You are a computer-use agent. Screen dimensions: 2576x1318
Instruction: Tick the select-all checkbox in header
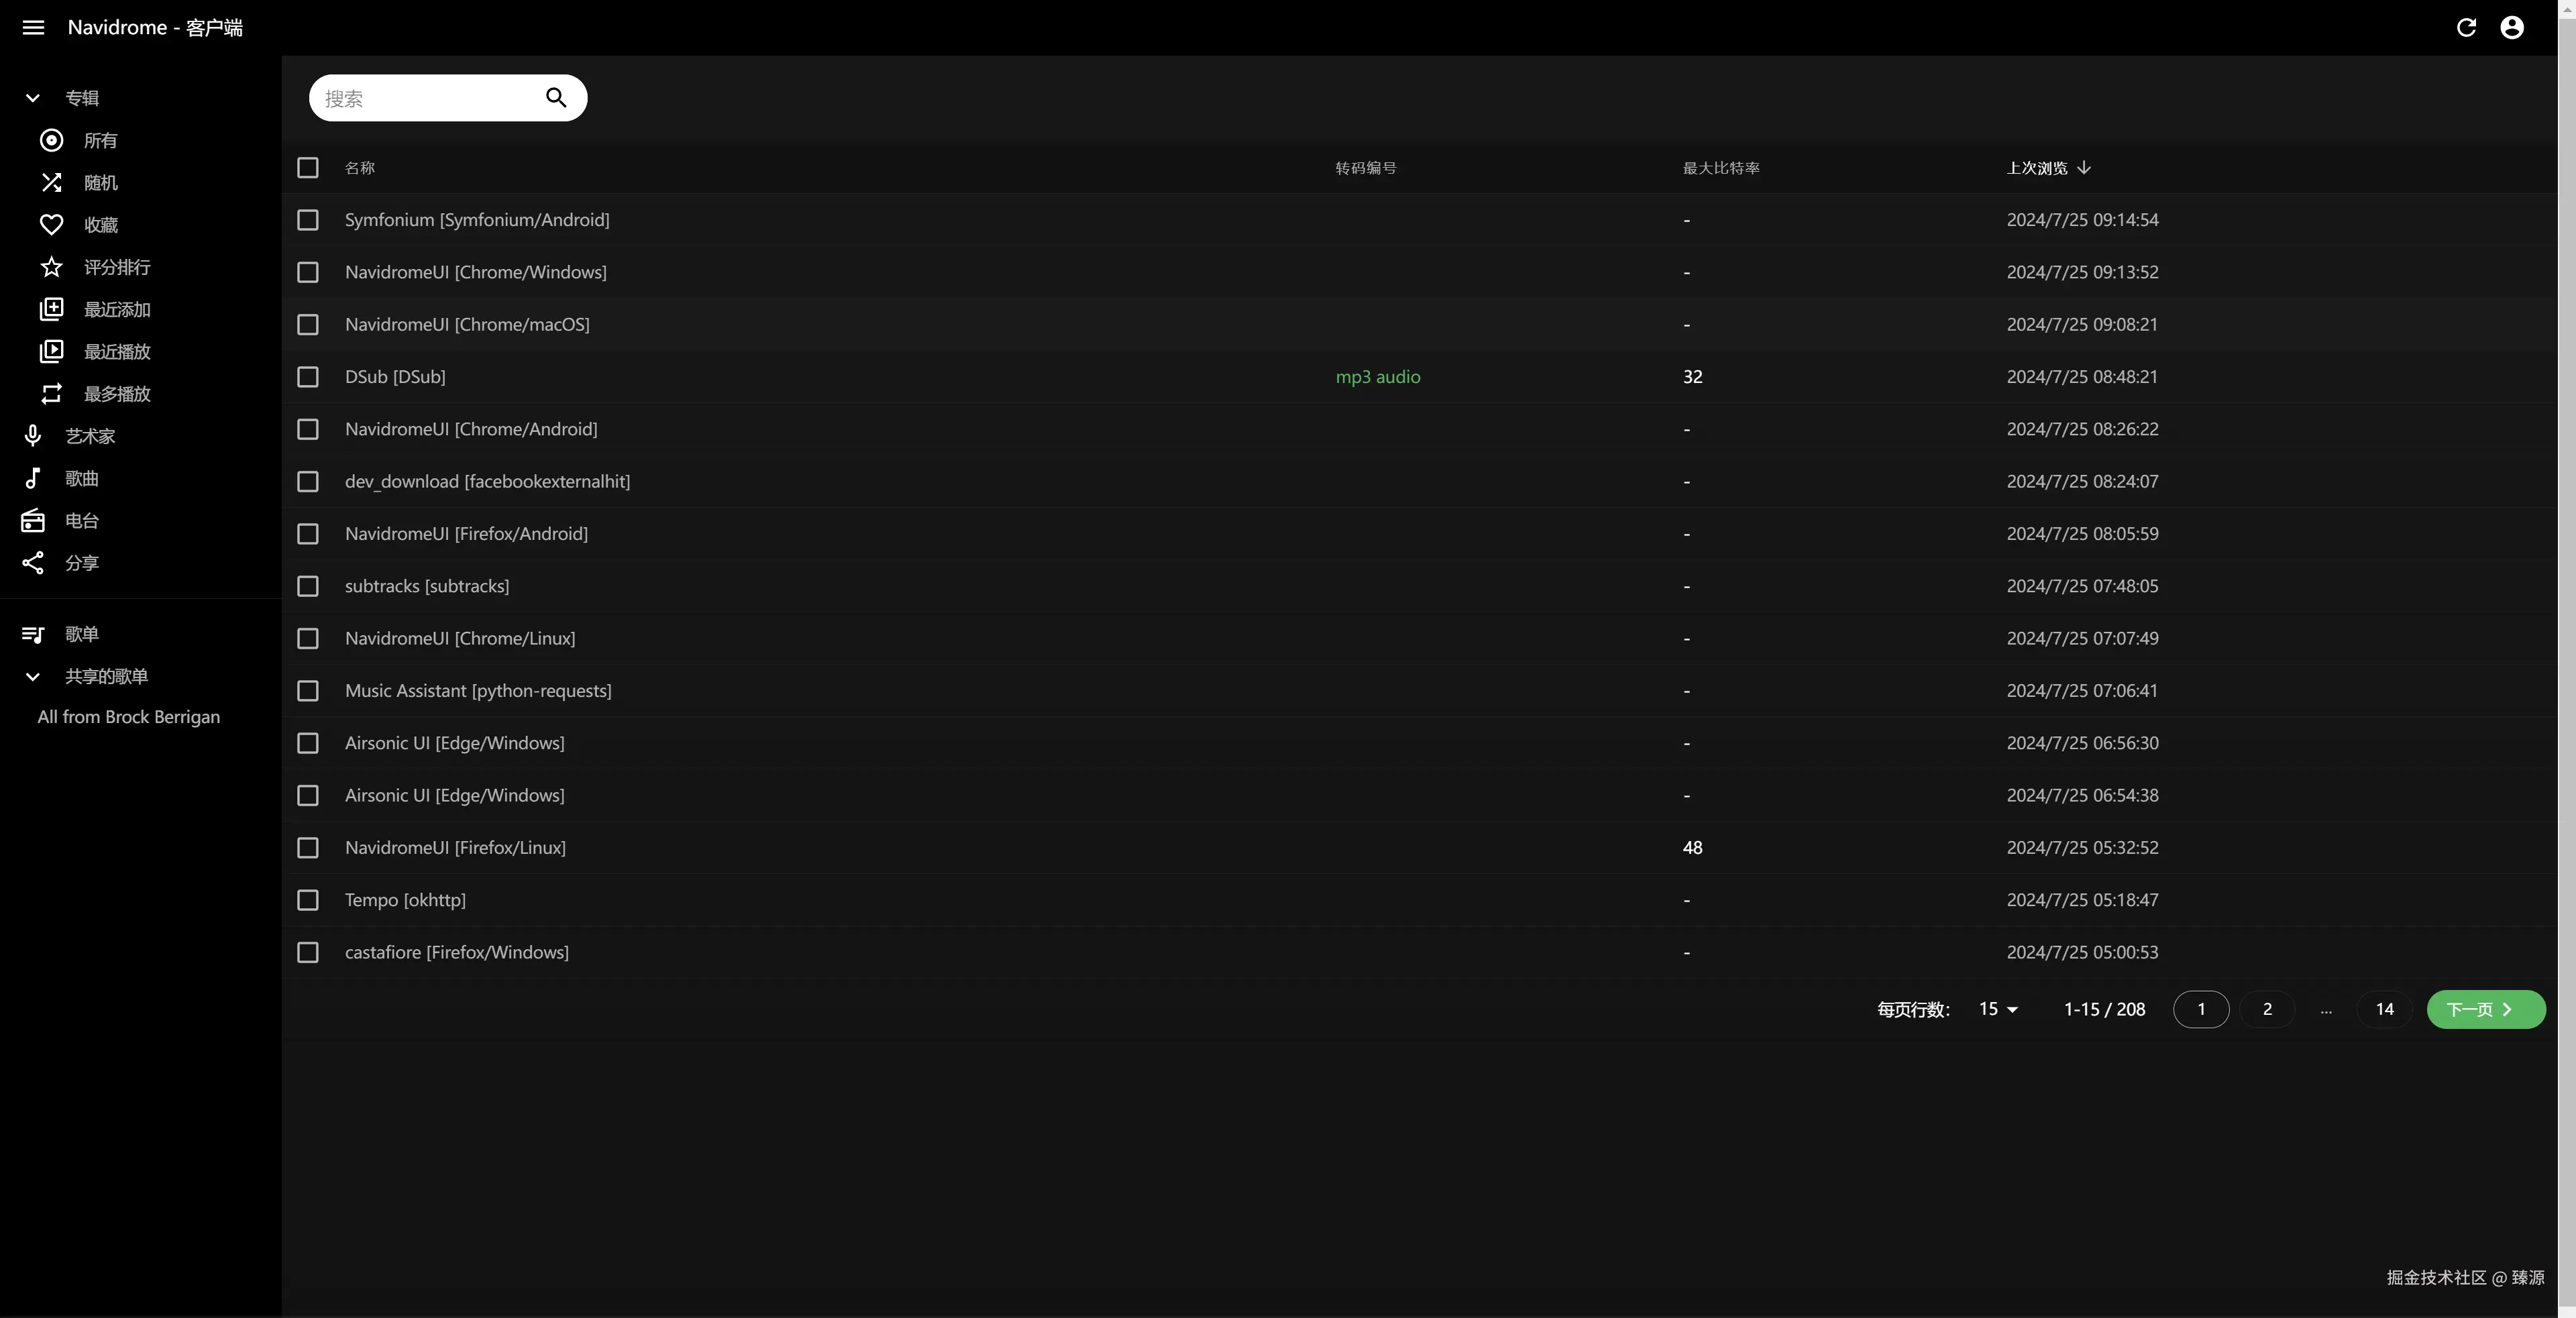click(308, 167)
